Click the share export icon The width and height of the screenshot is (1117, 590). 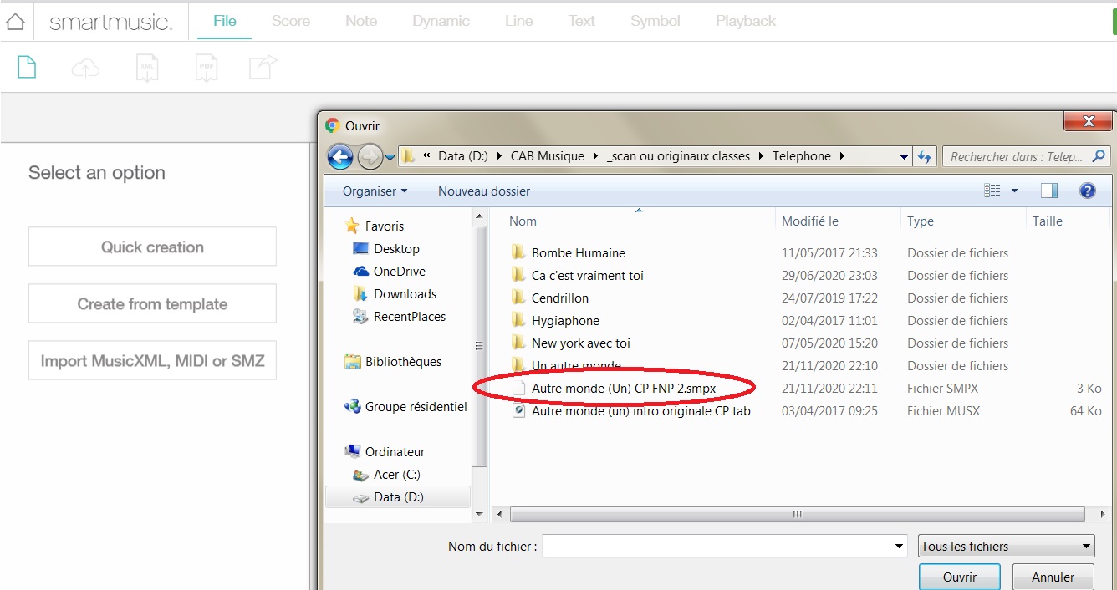point(263,68)
